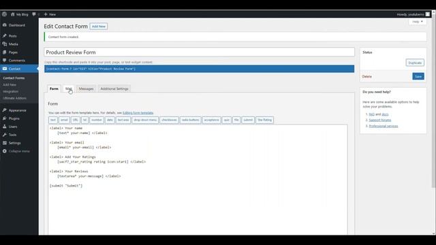436x245 pixels.
Task: Click the WordPress logo in admin bar
Action: 4,14
